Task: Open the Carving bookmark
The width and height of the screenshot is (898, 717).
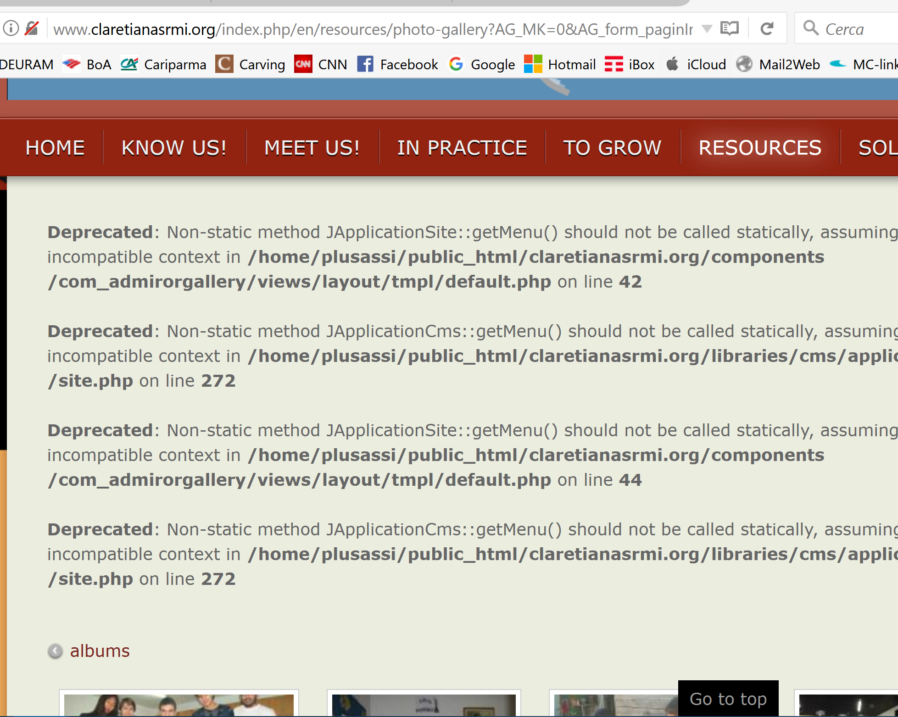Action: pos(251,65)
